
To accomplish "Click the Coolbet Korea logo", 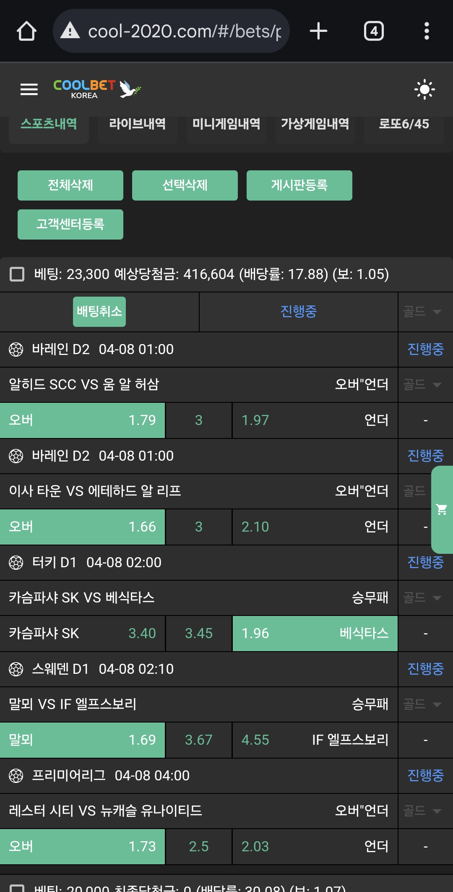I will click(x=97, y=89).
